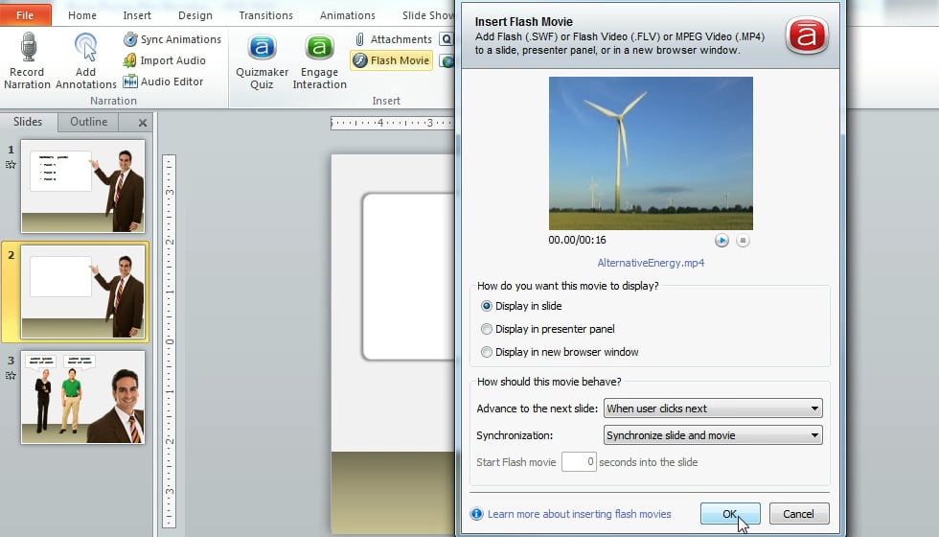
Task: Click the Start Flash movie seconds field
Action: click(x=579, y=462)
